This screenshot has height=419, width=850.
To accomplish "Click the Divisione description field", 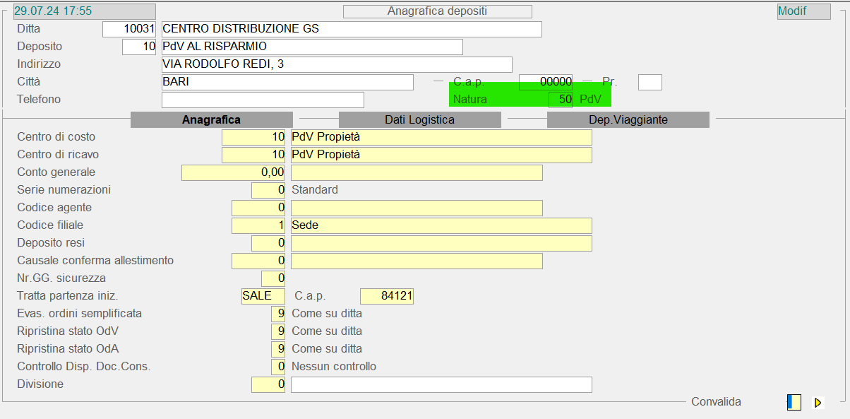I will coord(441,384).
